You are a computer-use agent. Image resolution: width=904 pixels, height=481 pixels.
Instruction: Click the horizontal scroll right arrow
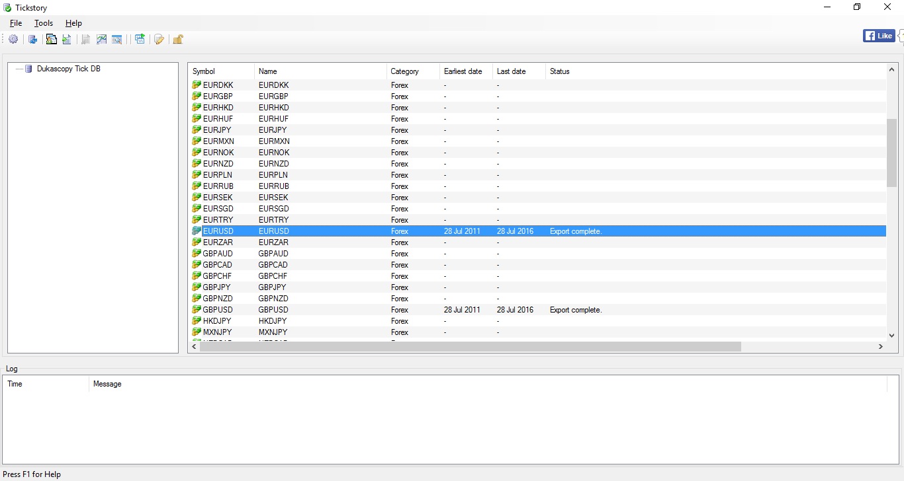[x=881, y=346]
